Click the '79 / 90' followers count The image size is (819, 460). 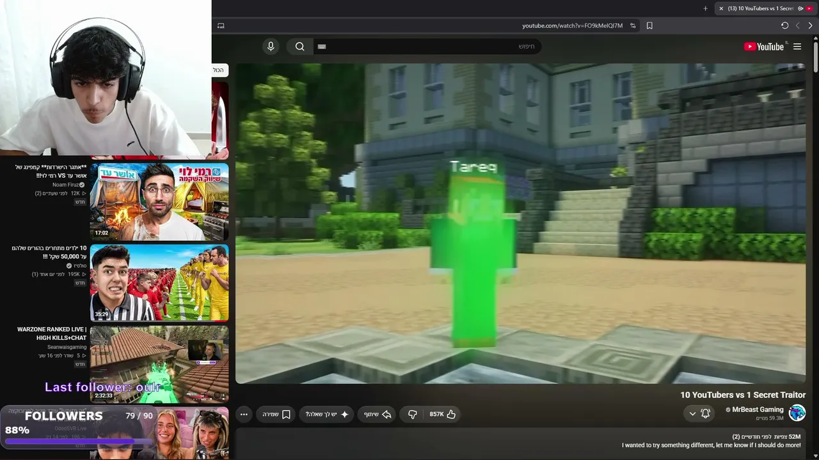click(139, 416)
